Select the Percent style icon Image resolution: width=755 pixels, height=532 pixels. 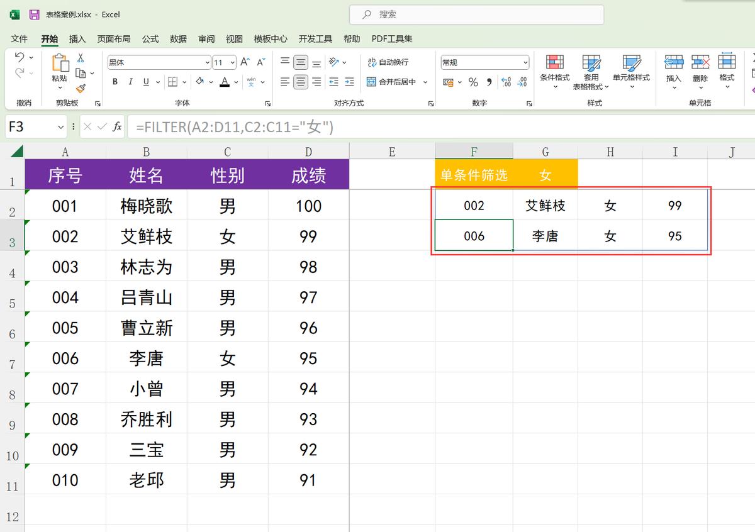473,82
